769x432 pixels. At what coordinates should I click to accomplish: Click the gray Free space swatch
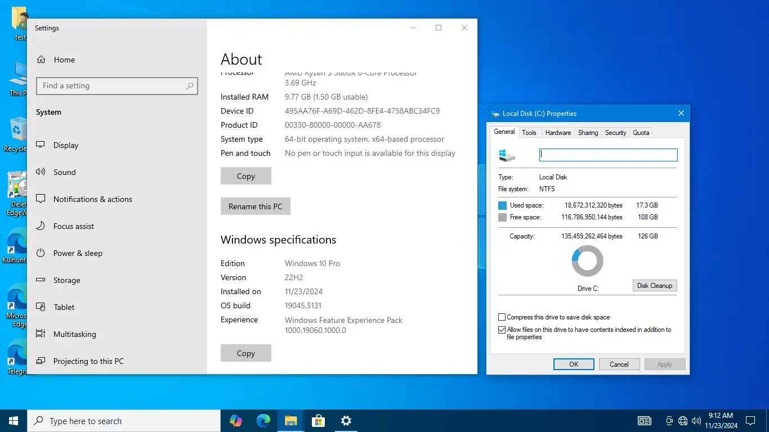pyautogui.click(x=503, y=218)
